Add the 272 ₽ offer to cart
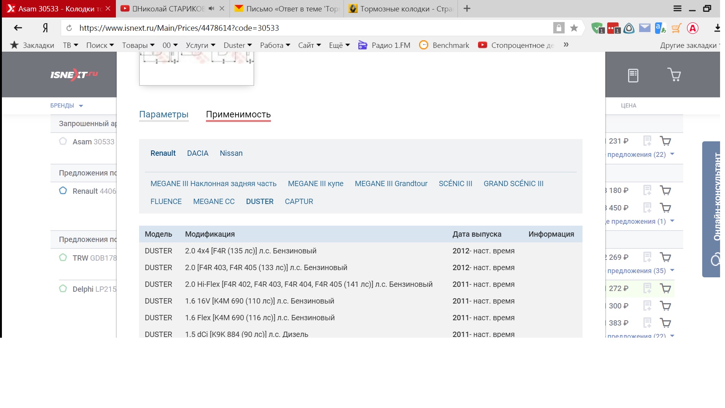Viewport: 725px width, 408px height. pyautogui.click(x=665, y=288)
